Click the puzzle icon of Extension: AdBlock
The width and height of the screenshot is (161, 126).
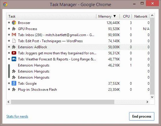(x=14, y=47)
